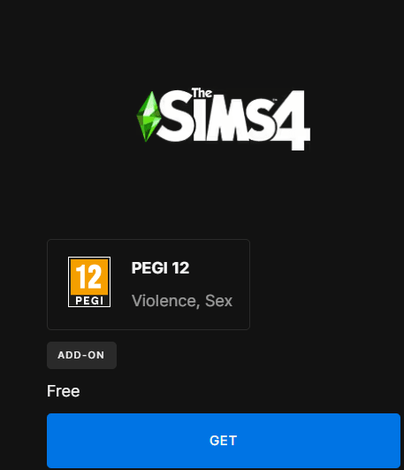Image resolution: width=404 pixels, height=470 pixels.
Task: Click the GET text on blue button
Action: point(224,441)
